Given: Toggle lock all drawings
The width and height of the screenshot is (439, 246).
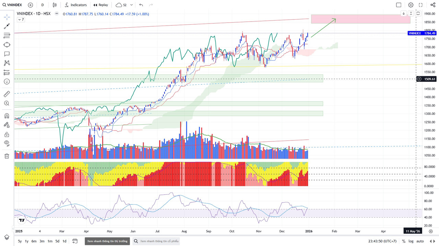Looking at the screenshot, I should coord(7,134).
